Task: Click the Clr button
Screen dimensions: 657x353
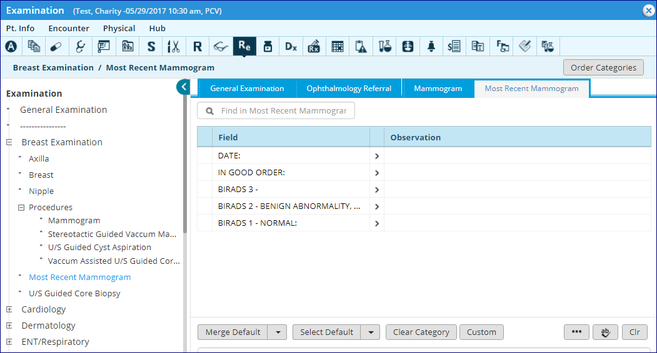Action: [x=634, y=332]
